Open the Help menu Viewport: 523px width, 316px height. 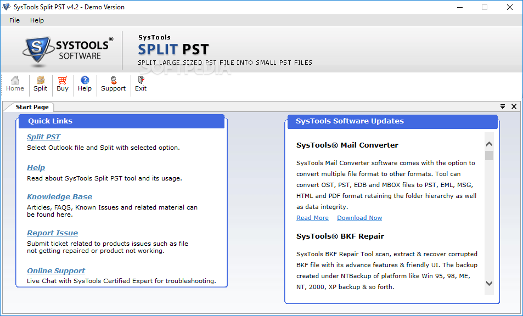point(37,20)
